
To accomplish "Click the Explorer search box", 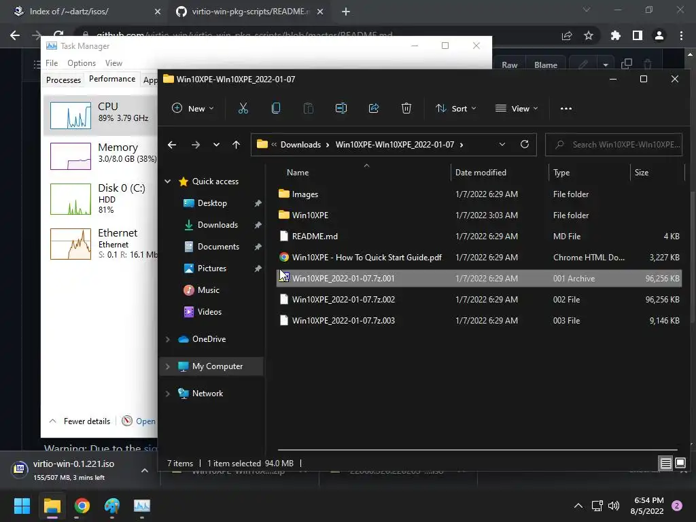I will click(x=614, y=145).
